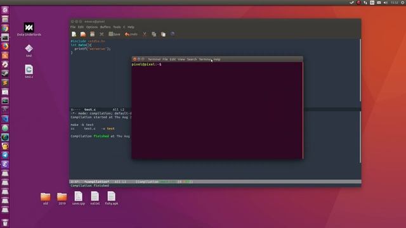Image resolution: width=406 pixels, height=228 pixels.
Task: Open System Settings from the launcher
Action: pyautogui.click(x=5, y=65)
